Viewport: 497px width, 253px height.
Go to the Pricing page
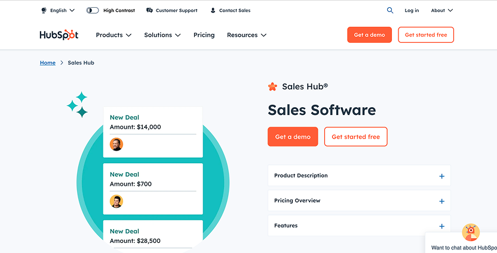point(204,35)
